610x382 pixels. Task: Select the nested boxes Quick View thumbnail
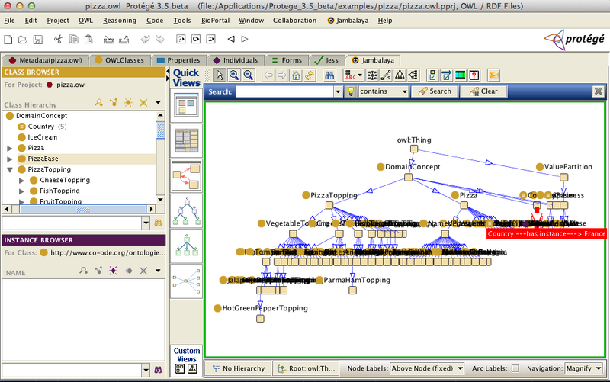pyautogui.click(x=186, y=105)
